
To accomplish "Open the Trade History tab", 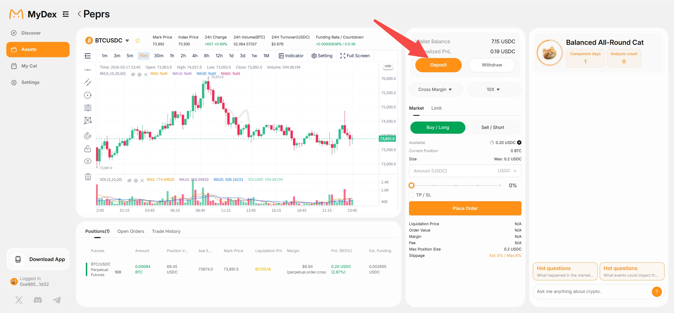I will click(x=166, y=231).
